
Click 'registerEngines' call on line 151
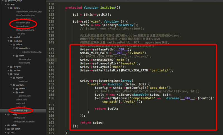[107, 81]
